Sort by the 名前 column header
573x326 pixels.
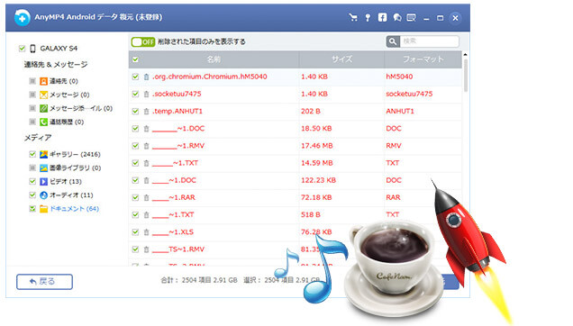pyautogui.click(x=214, y=59)
